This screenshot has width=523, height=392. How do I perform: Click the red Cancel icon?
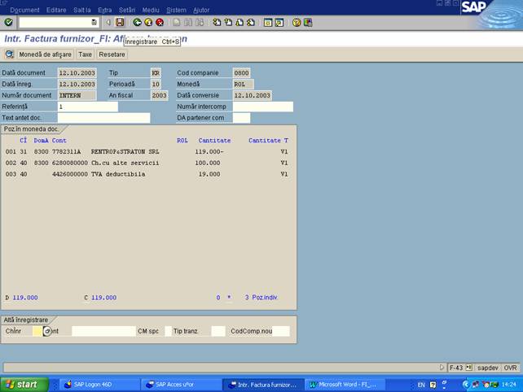(x=160, y=23)
